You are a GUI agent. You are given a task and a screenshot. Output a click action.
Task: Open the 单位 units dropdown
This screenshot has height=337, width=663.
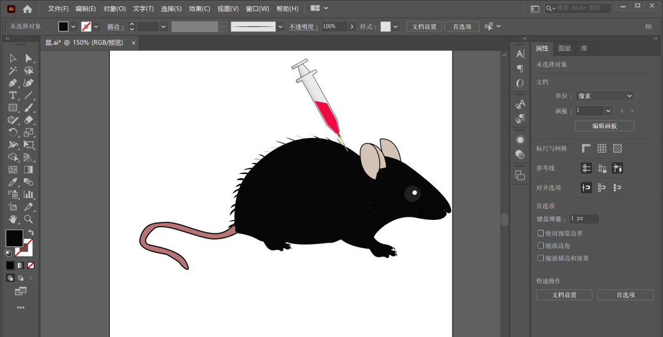(x=604, y=96)
